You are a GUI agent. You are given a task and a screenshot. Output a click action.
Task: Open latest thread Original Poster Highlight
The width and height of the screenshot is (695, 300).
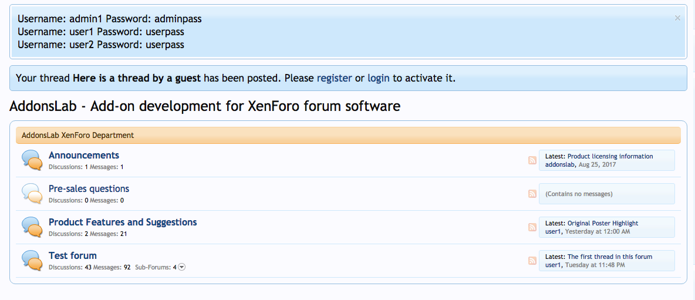pyautogui.click(x=603, y=223)
